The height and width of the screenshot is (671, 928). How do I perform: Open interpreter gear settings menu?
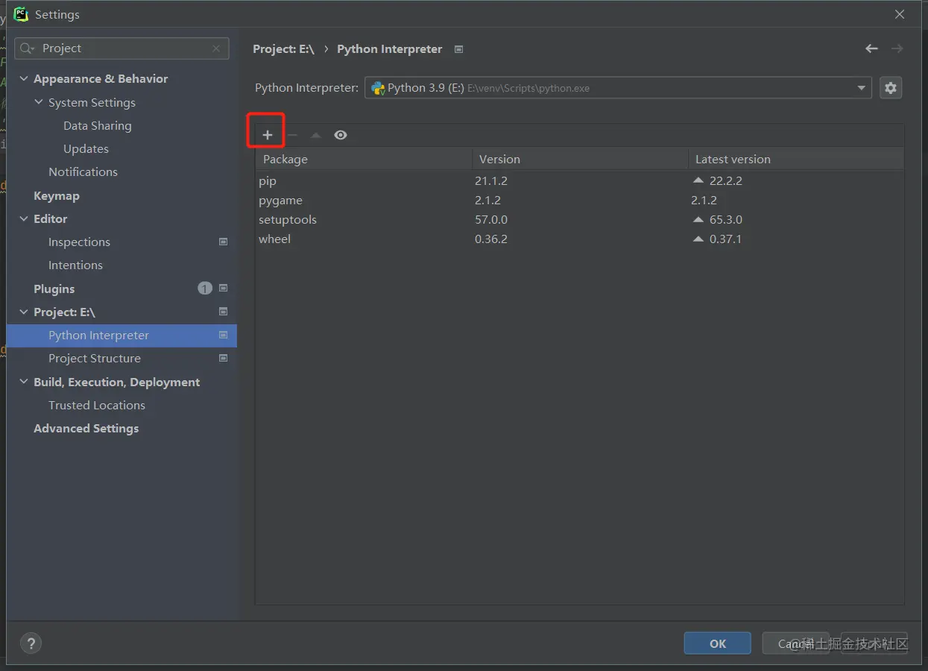(x=891, y=88)
